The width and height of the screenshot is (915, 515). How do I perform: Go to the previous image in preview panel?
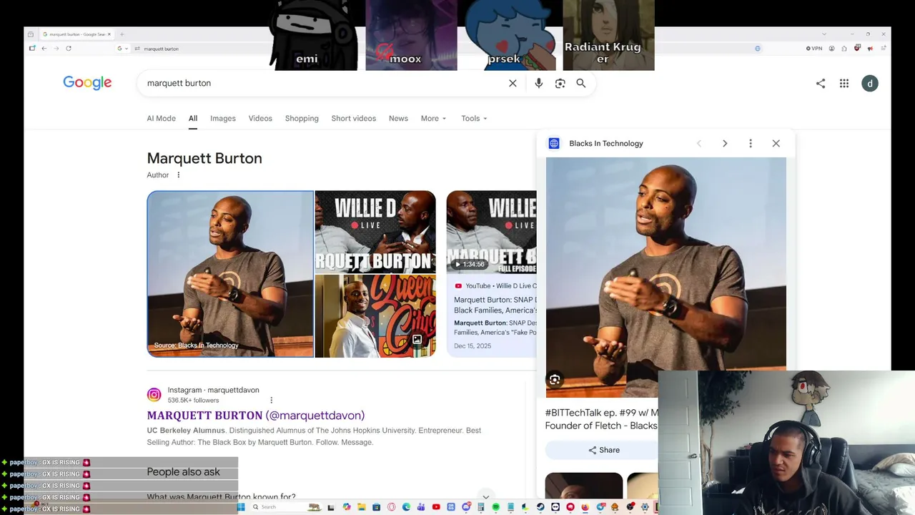[699, 144]
